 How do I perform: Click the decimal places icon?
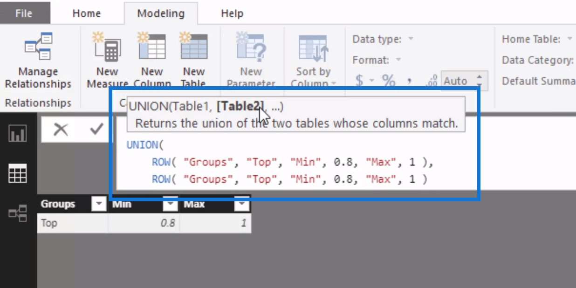pos(432,81)
